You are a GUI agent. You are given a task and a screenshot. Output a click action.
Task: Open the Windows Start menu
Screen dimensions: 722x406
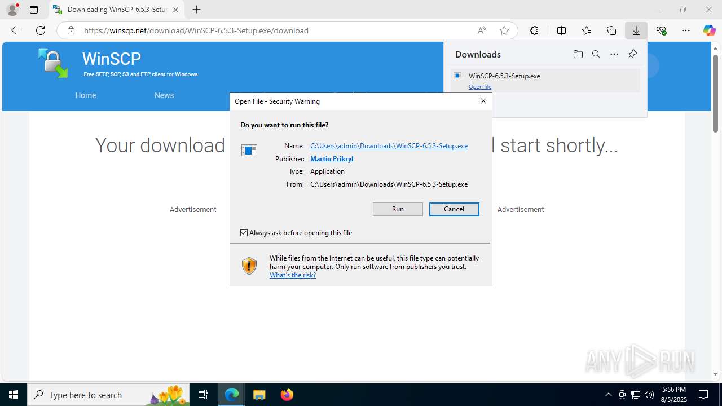click(x=14, y=395)
